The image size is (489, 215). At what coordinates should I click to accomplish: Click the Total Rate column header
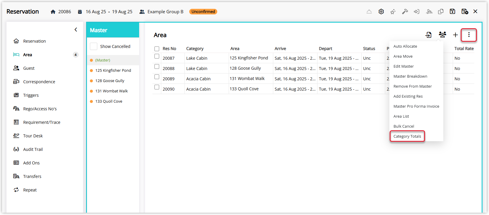pos(464,49)
